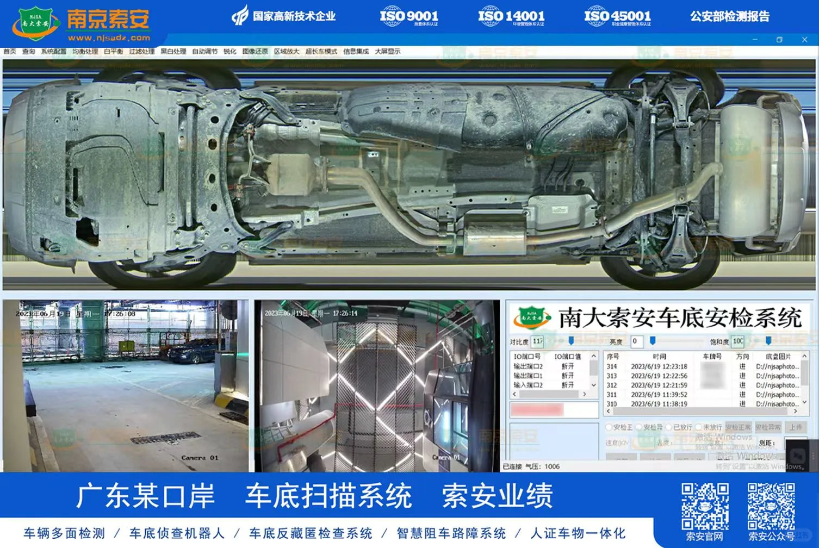Click the grey 安检正常 button

(x=738, y=427)
